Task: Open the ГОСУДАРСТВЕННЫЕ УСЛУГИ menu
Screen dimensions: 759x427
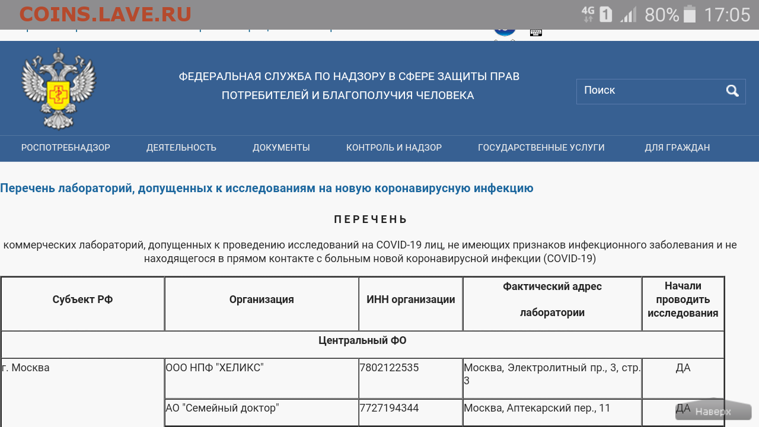Action: point(541,148)
